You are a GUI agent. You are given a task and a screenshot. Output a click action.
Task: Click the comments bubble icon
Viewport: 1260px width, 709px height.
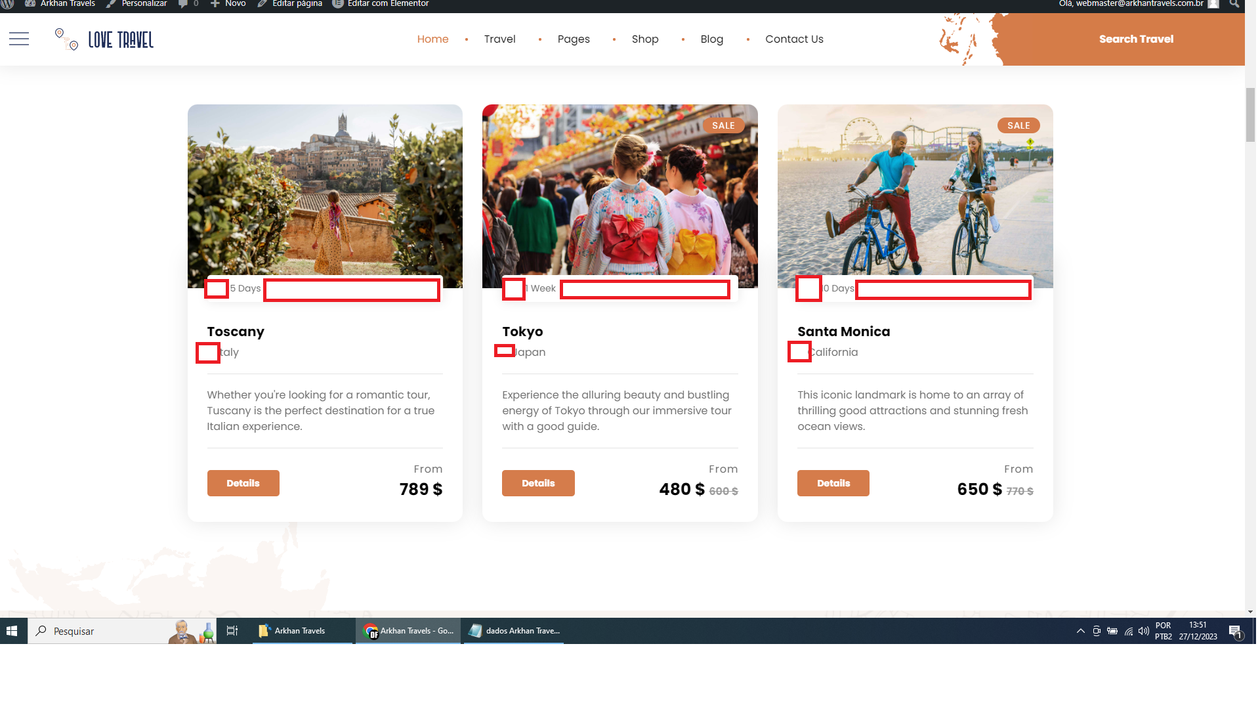(183, 4)
